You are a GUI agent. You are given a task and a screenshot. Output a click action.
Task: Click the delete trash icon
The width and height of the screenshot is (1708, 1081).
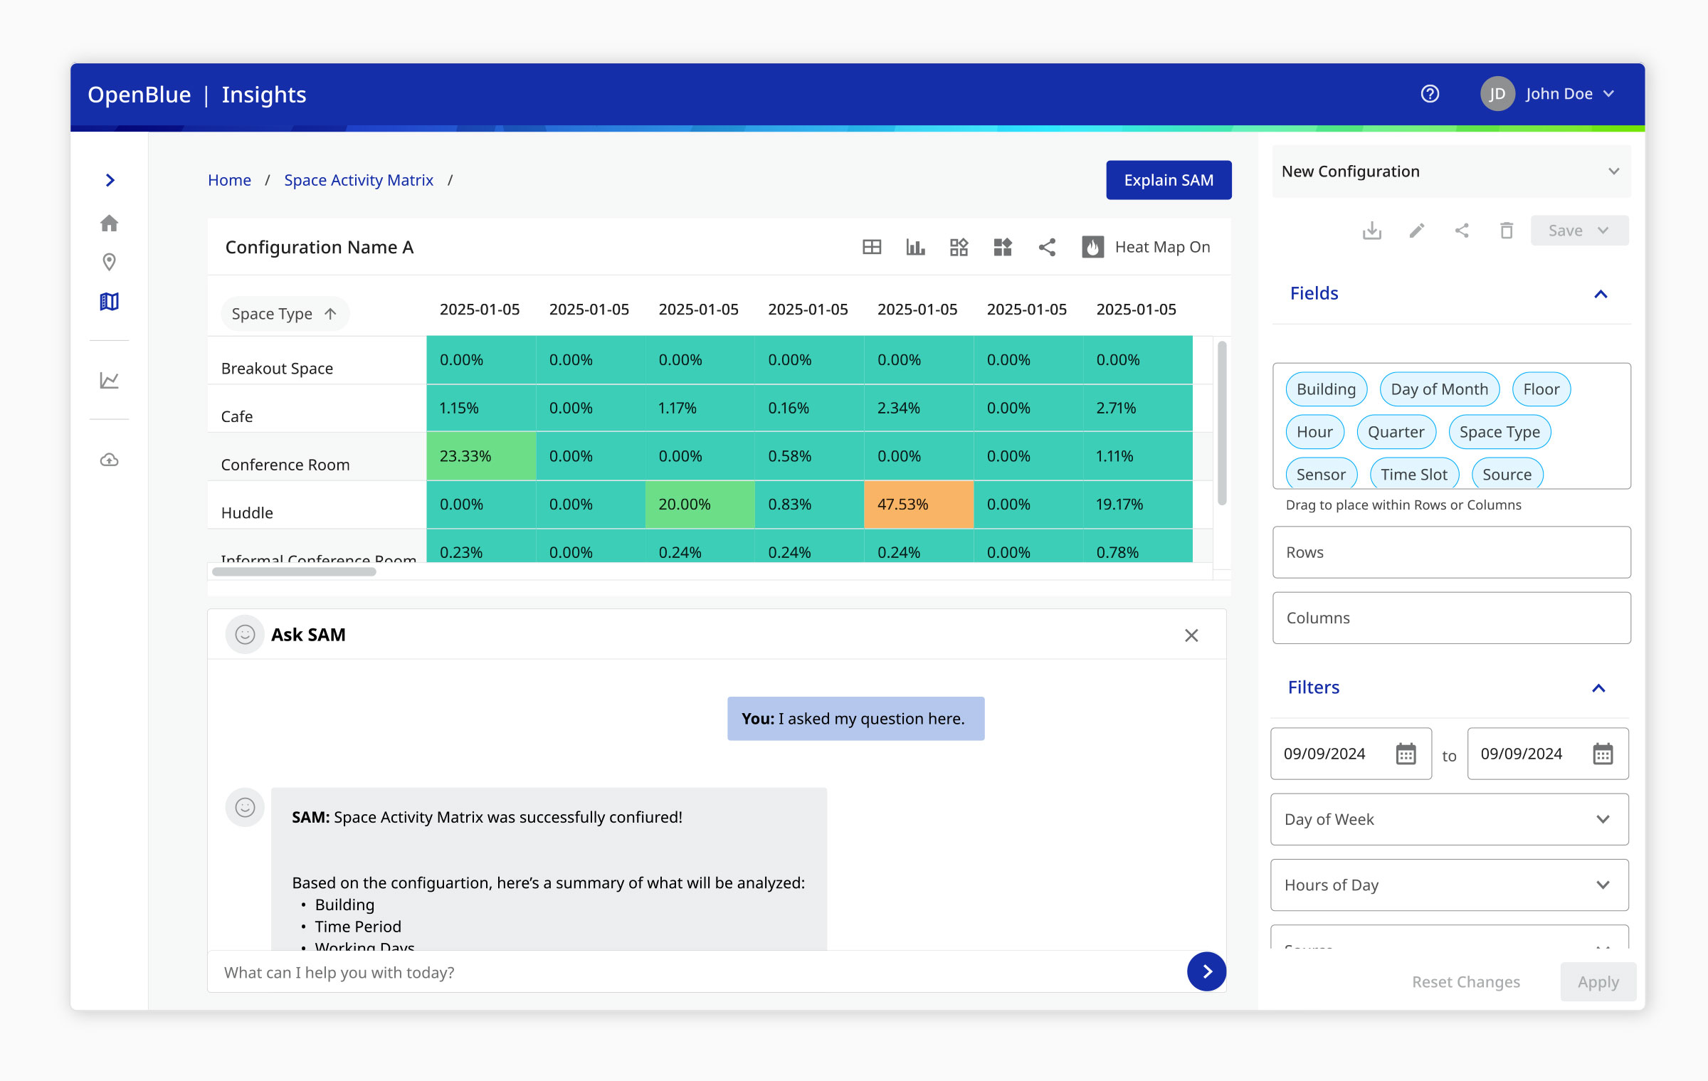1507,231
